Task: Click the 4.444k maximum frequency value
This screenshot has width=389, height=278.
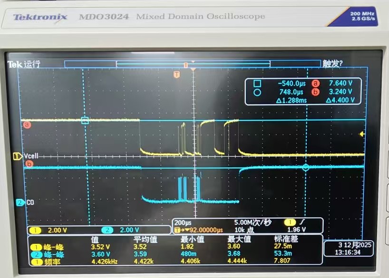Action: (x=237, y=260)
